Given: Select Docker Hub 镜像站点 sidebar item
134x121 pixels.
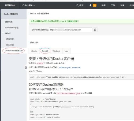Looking at the screenshot, I should click(14, 51).
